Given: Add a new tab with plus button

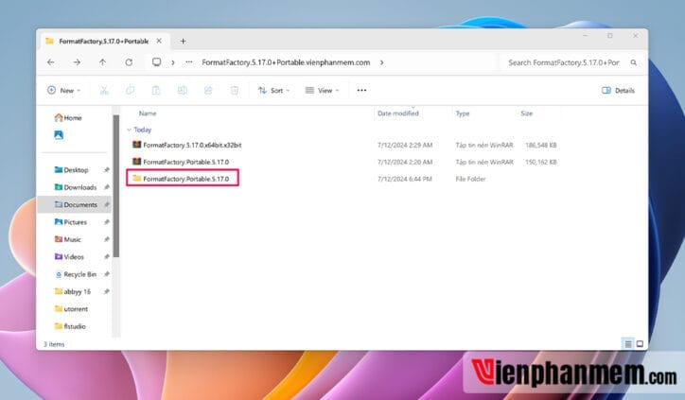Looking at the screenshot, I should [183, 41].
